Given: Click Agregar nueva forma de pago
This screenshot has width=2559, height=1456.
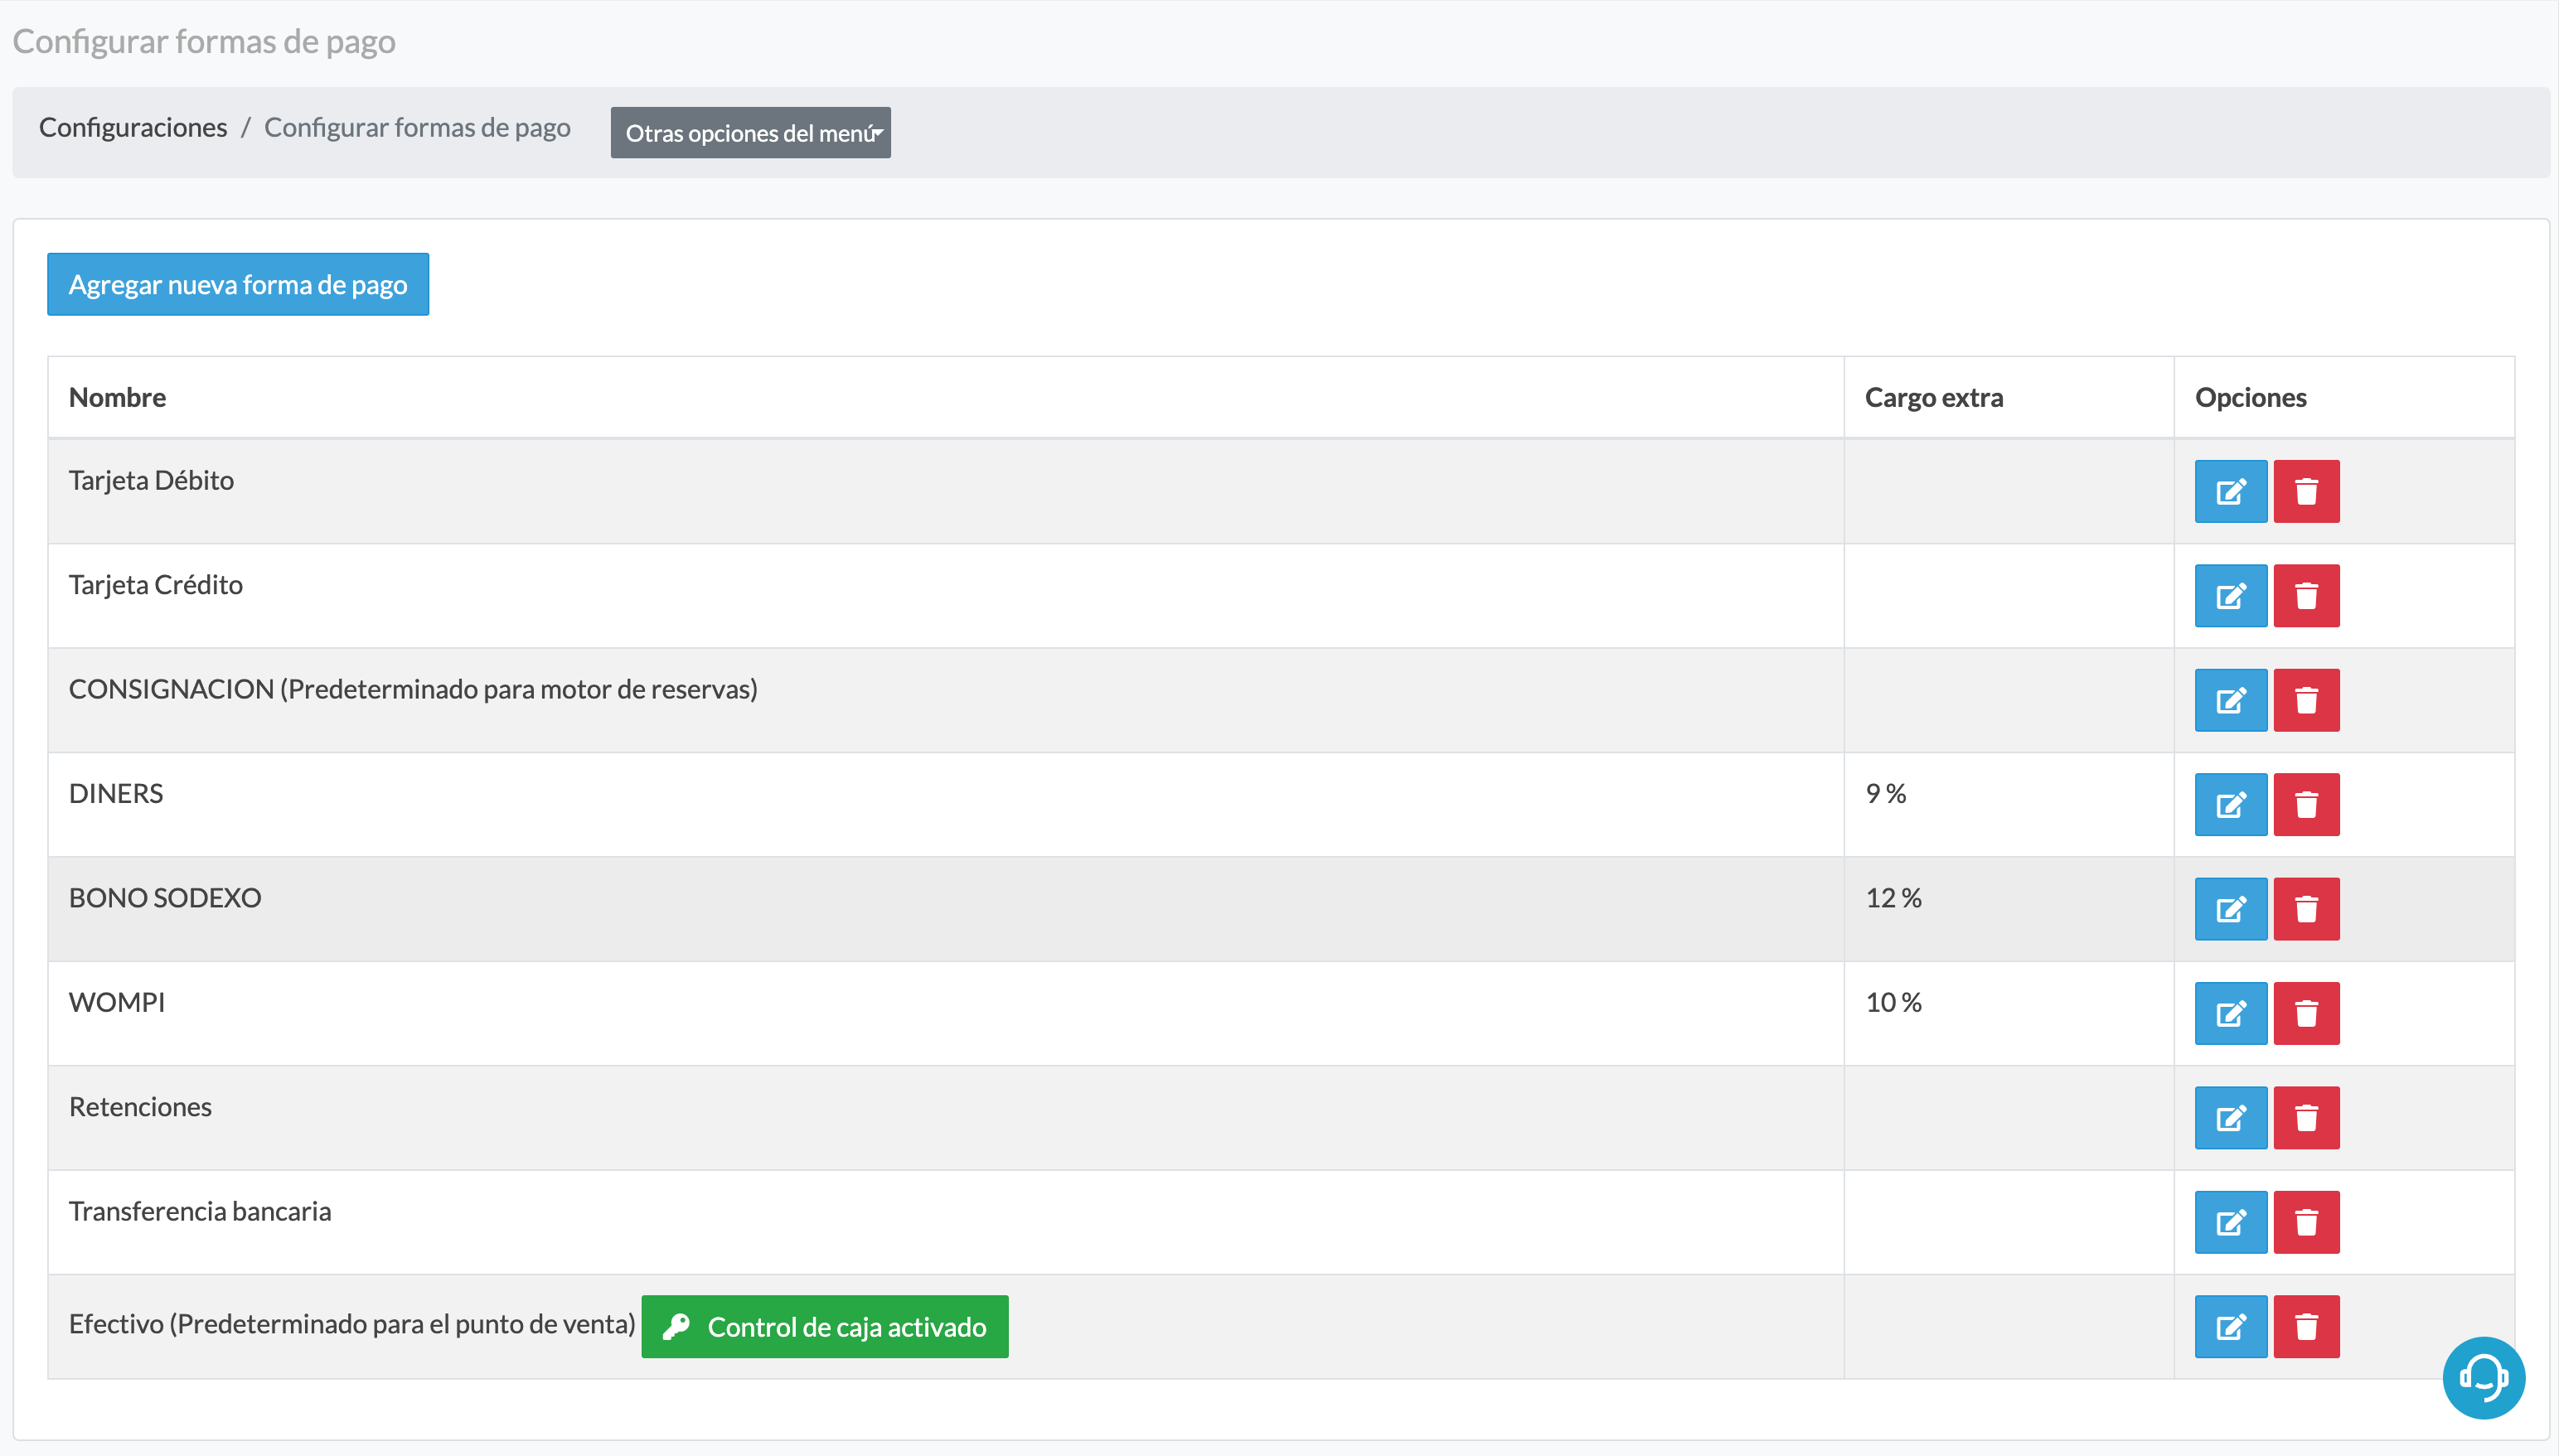Looking at the screenshot, I should [238, 284].
